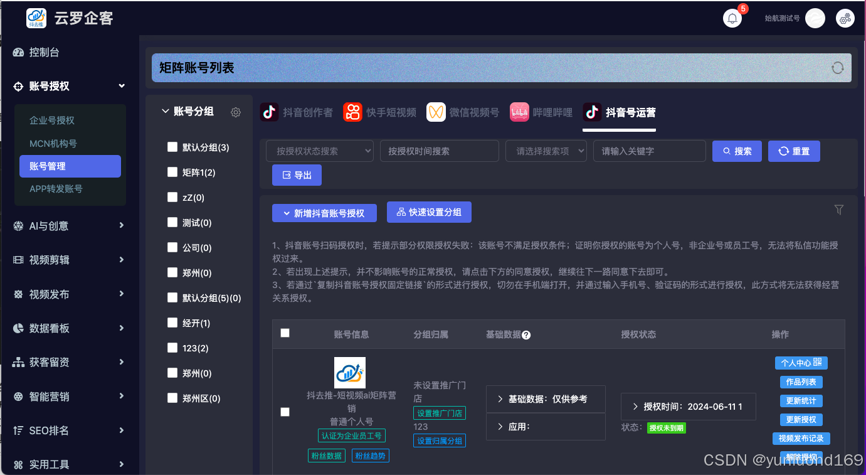Check the 郑州区(0) group checkbox
The height and width of the screenshot is (475, 866).
point(172,398)
